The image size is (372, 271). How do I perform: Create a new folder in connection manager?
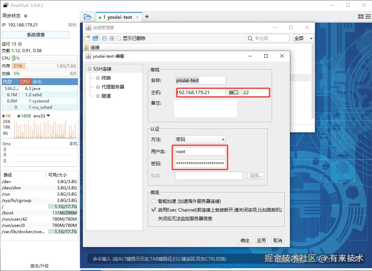pos(95,38)
